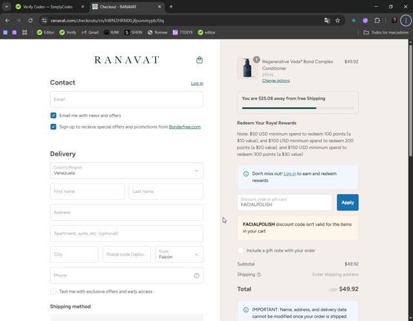This screenshot has height=321, width=413.
Task: Focus the Postal code field
Action: pyautogui.click(x=126, y=254)
